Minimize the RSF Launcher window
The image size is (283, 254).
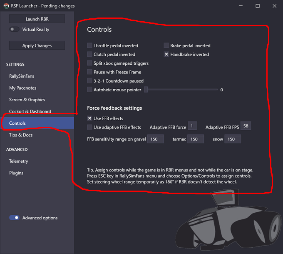pyautogui.click(x=241, y=6)
